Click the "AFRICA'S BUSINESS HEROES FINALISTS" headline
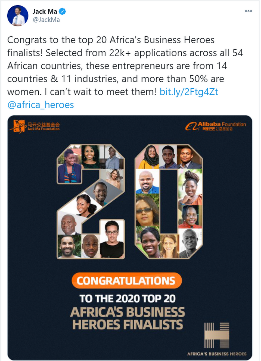 (x=128, y=318)
